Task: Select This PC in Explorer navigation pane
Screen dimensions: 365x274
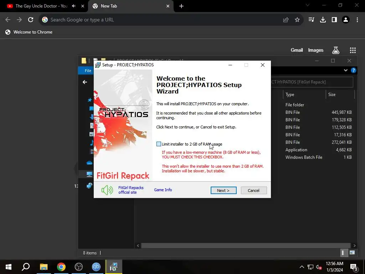Action: pyautogui.click(x=89, y=174)
